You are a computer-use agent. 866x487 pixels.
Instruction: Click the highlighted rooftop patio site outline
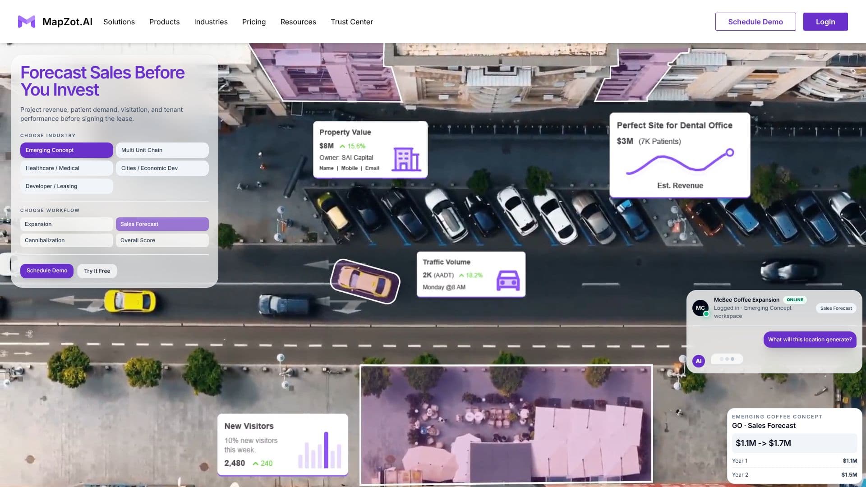point(506,424)
